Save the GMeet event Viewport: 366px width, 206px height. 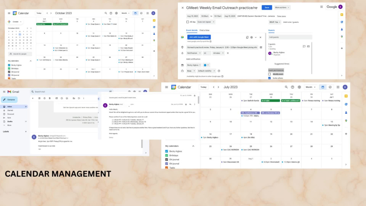pyautogui.click(x=267, y=7)
